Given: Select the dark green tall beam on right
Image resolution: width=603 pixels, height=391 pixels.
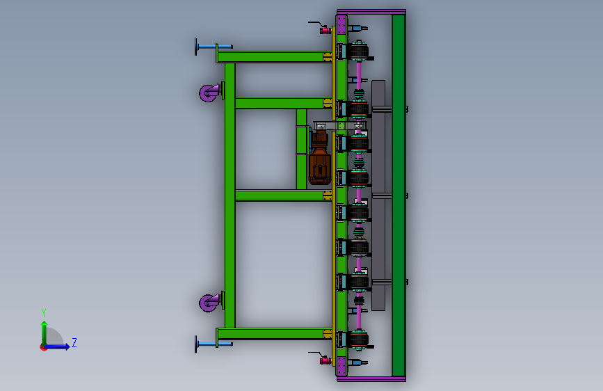Looking at the screenshot, I should (x=399, y=195).
